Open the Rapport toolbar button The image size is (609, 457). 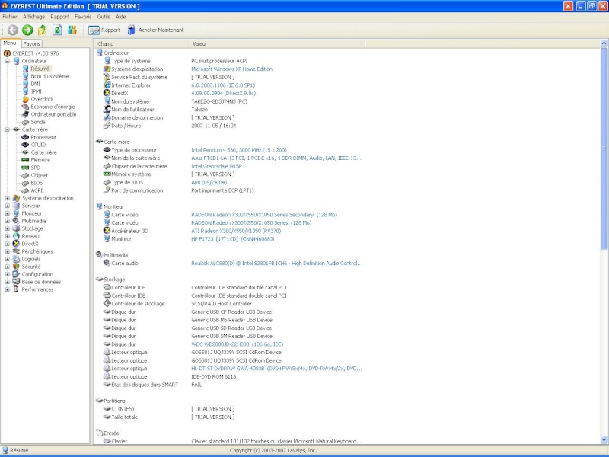pyautogui.click(x=104, y=30)
